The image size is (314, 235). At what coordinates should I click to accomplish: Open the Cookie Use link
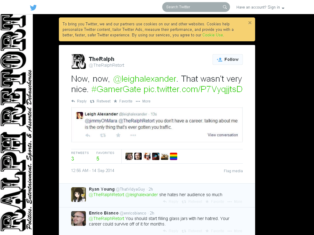(x=213, y=35)
